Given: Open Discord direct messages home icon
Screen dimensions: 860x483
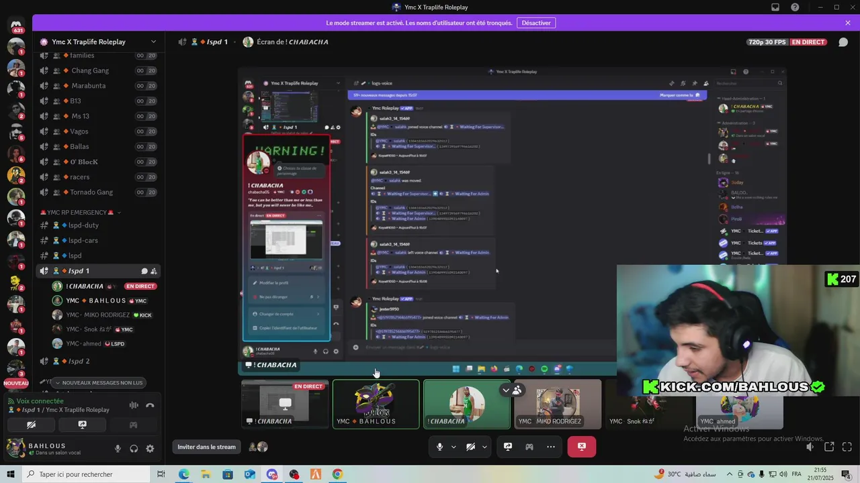Looking at the screenshot, I should (x=16, y=26).
